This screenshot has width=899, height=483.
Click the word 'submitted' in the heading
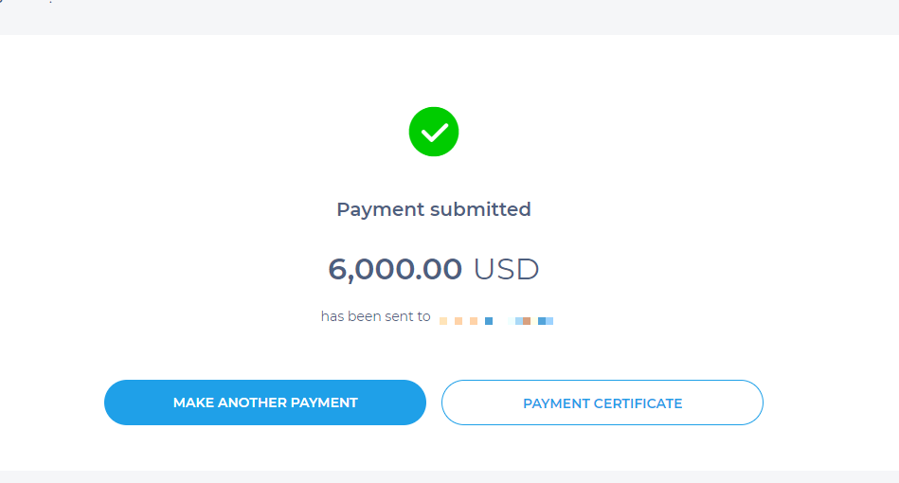click(x=480, y=209)
